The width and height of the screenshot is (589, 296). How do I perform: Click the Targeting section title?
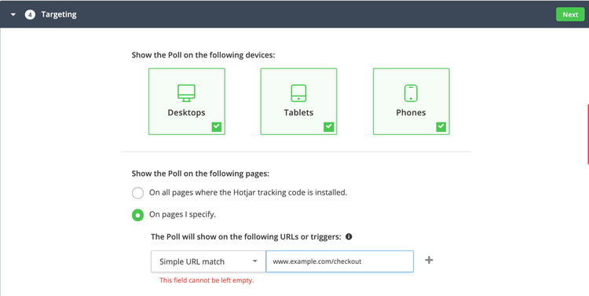[x=59, y=15]
